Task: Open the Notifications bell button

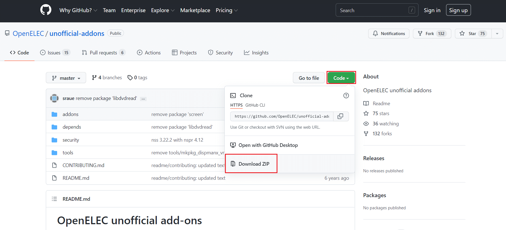Action: pyautogui.click(x=389, y=33)
